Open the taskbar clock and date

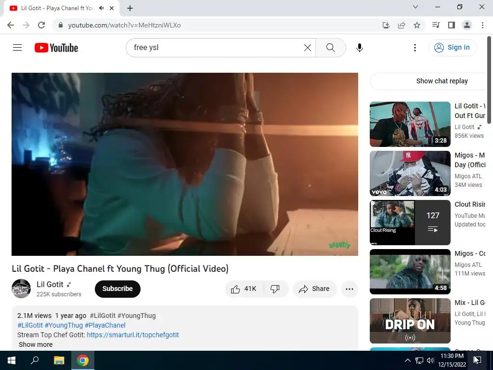[x=452, y=360]
